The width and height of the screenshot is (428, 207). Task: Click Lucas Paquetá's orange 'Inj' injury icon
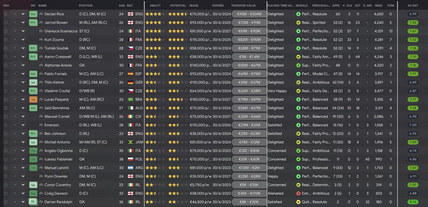[33, 99]
